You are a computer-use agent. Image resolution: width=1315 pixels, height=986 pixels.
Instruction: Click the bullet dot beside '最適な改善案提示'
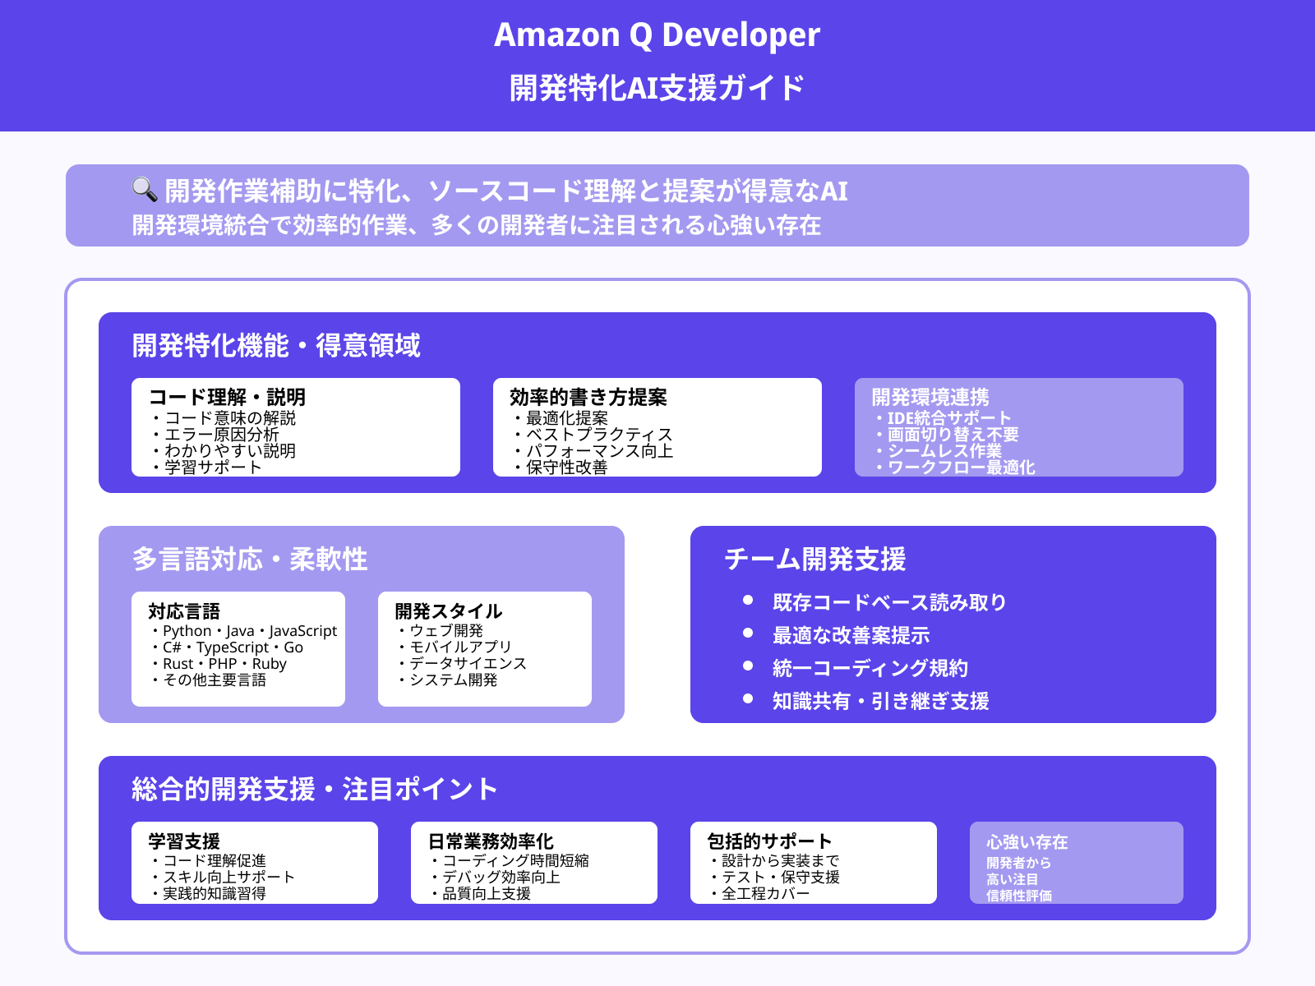pos(748,633)
